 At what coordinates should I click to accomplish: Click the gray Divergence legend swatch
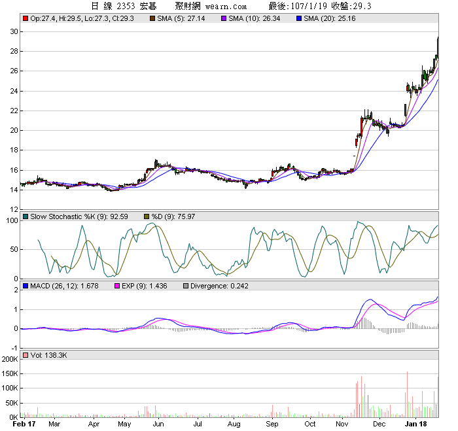coord(185,286)
